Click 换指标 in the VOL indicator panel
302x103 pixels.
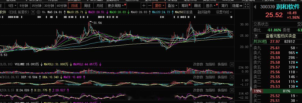[222, 64]
